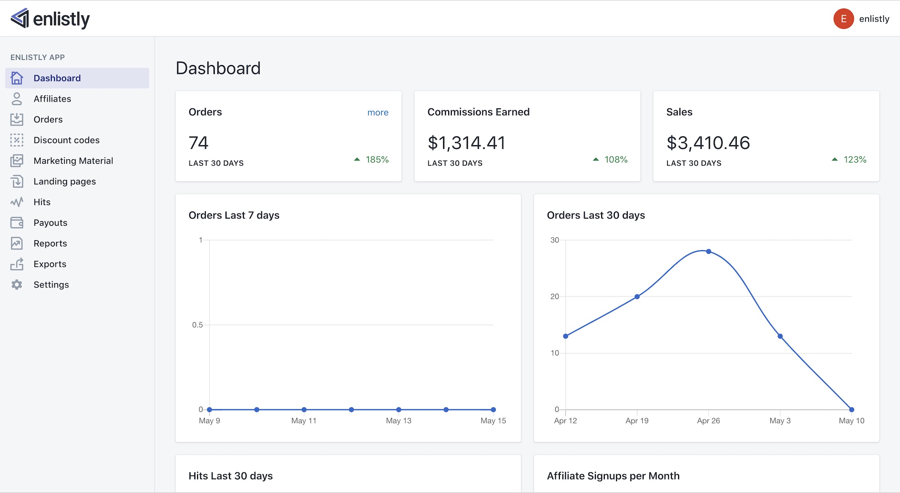
Task: Click the May 10 data point on chart
Action: [851, 409]
